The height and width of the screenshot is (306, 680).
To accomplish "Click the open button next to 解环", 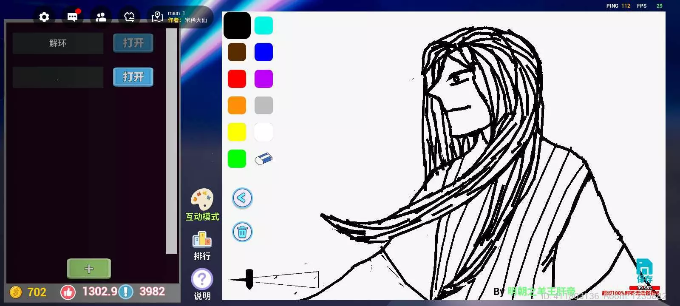I will click(133, 43).
